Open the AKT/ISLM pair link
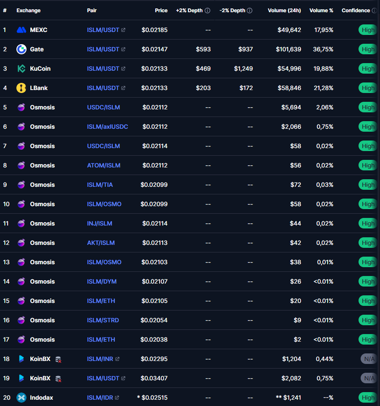 (x=101, y=243)
